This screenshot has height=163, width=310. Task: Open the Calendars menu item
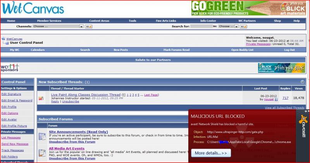[38, 50]
